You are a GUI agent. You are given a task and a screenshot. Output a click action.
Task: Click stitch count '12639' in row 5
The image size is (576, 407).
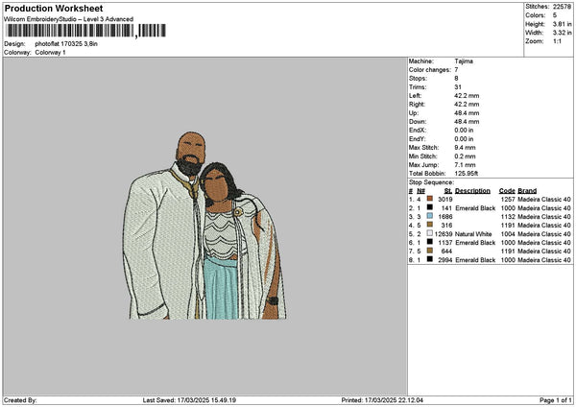click(x=444, y=233)
